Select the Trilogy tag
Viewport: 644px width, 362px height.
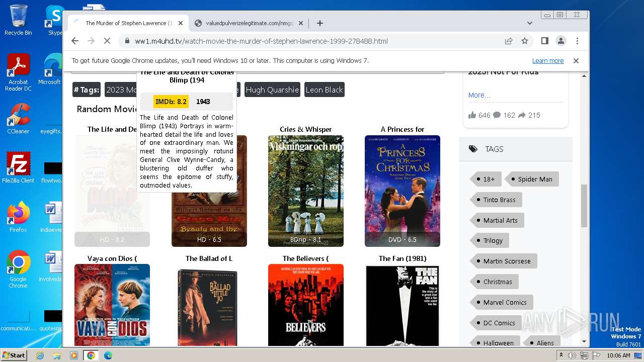point(490,240)
